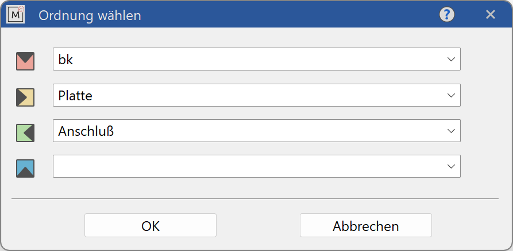Open the help question mark button
The width and height of the screenshot is (513, 251).
point(447,15)
